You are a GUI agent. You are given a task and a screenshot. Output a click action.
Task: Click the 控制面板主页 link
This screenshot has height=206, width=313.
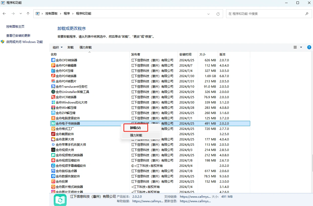[16, 26]
